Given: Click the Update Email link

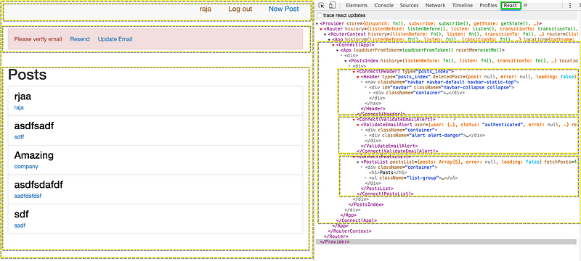Looking at the screenshot, I should click(x=115, y=39).
